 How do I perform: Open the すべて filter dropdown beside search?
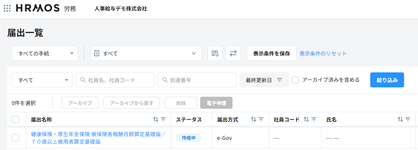pyautogui.click(x=42, y=80)
